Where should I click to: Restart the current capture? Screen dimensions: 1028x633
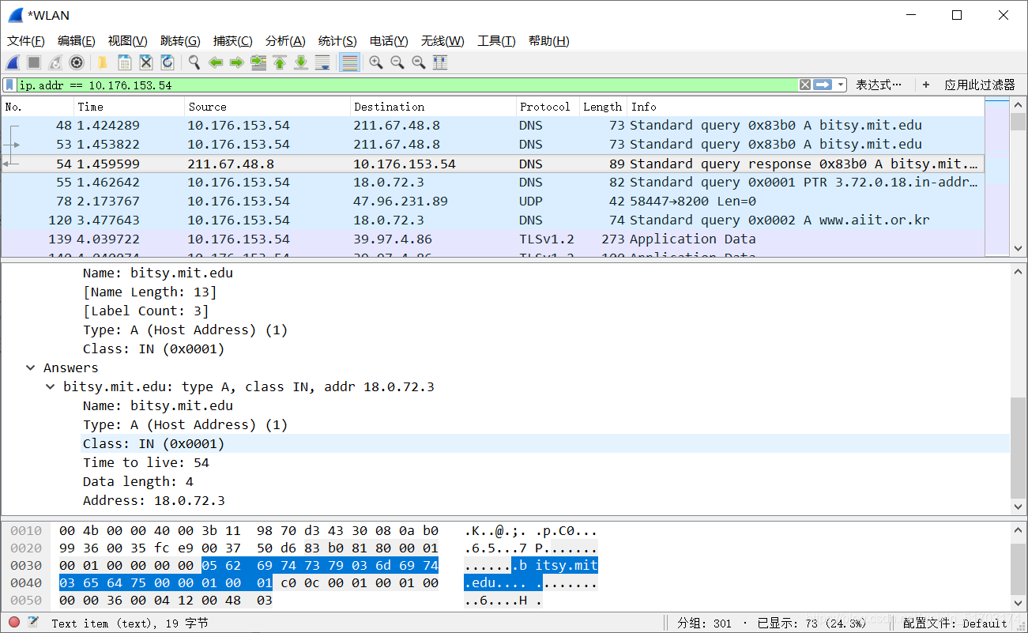coord(55,62)
